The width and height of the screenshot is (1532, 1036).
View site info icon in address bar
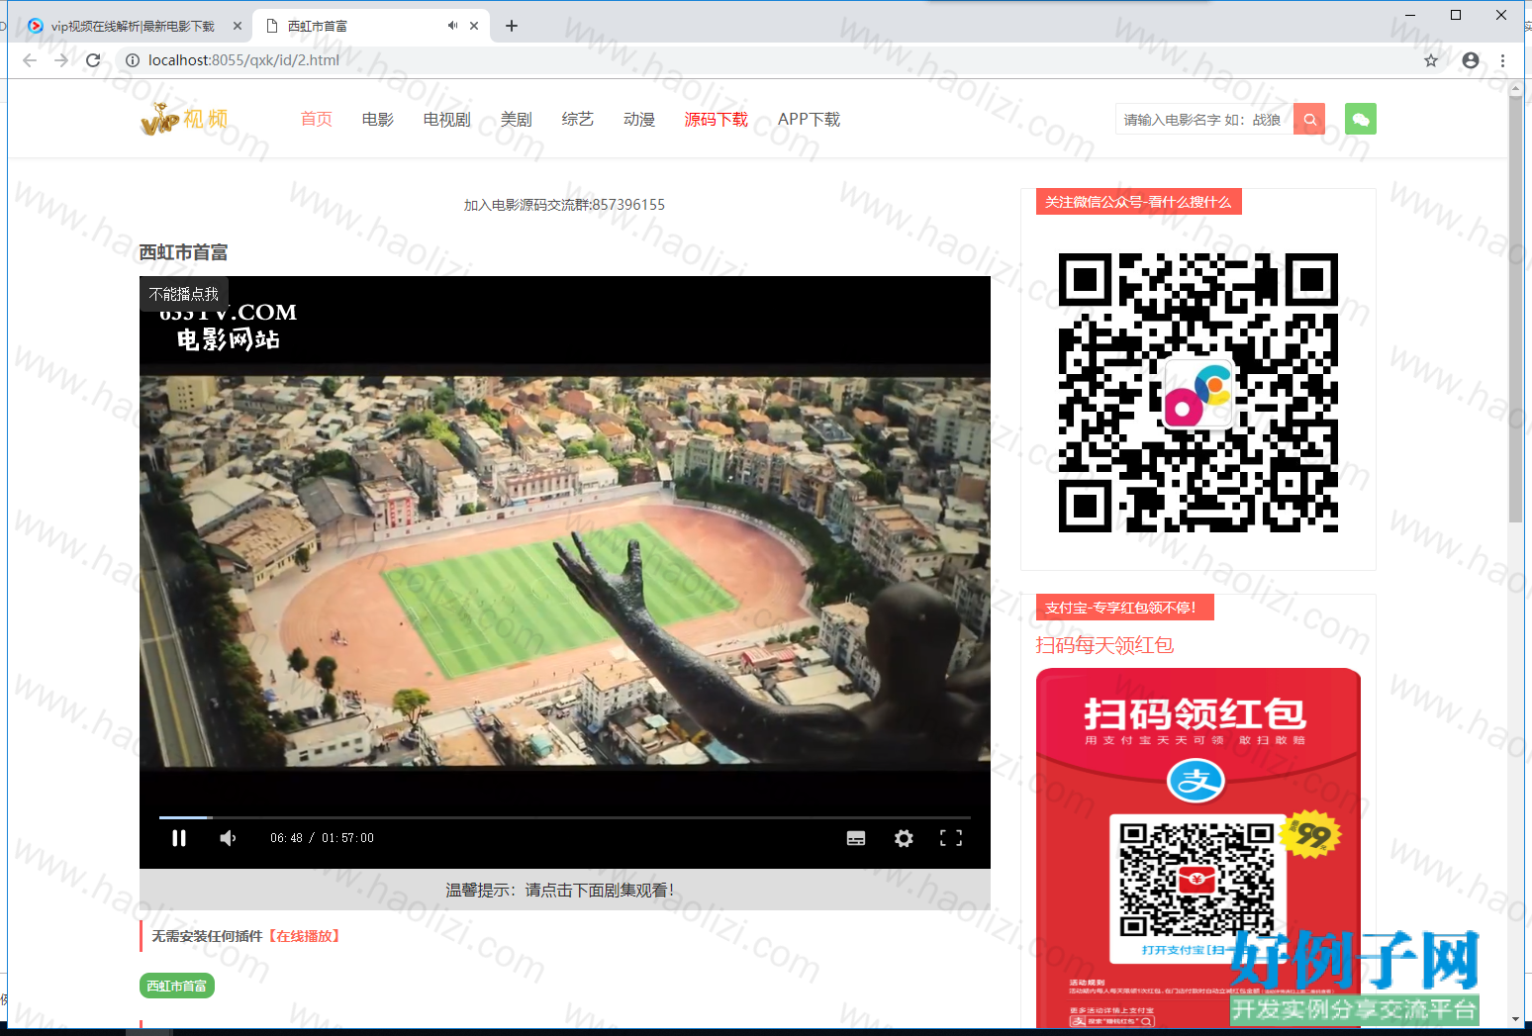tap(133, 60)
